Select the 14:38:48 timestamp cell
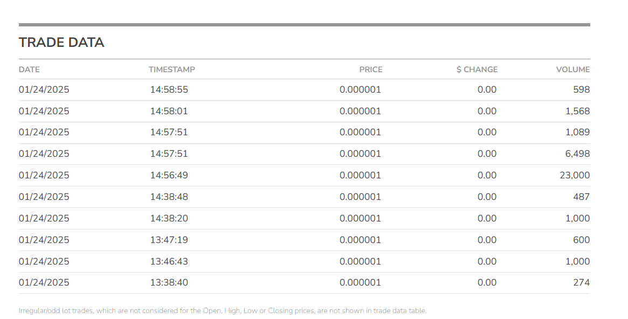This screenshot has width=628, height=319. point(169,197)
